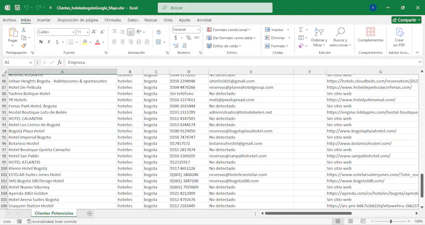Open the Calibri font name dropdown
This screenshot has height=225, width=425.
(x=73, y=32)
